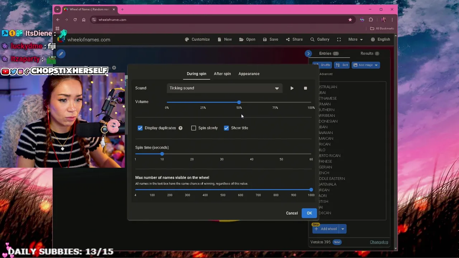459x258 pixels.
Task: Open the Chrome three-dot menu
Action: 392,20
